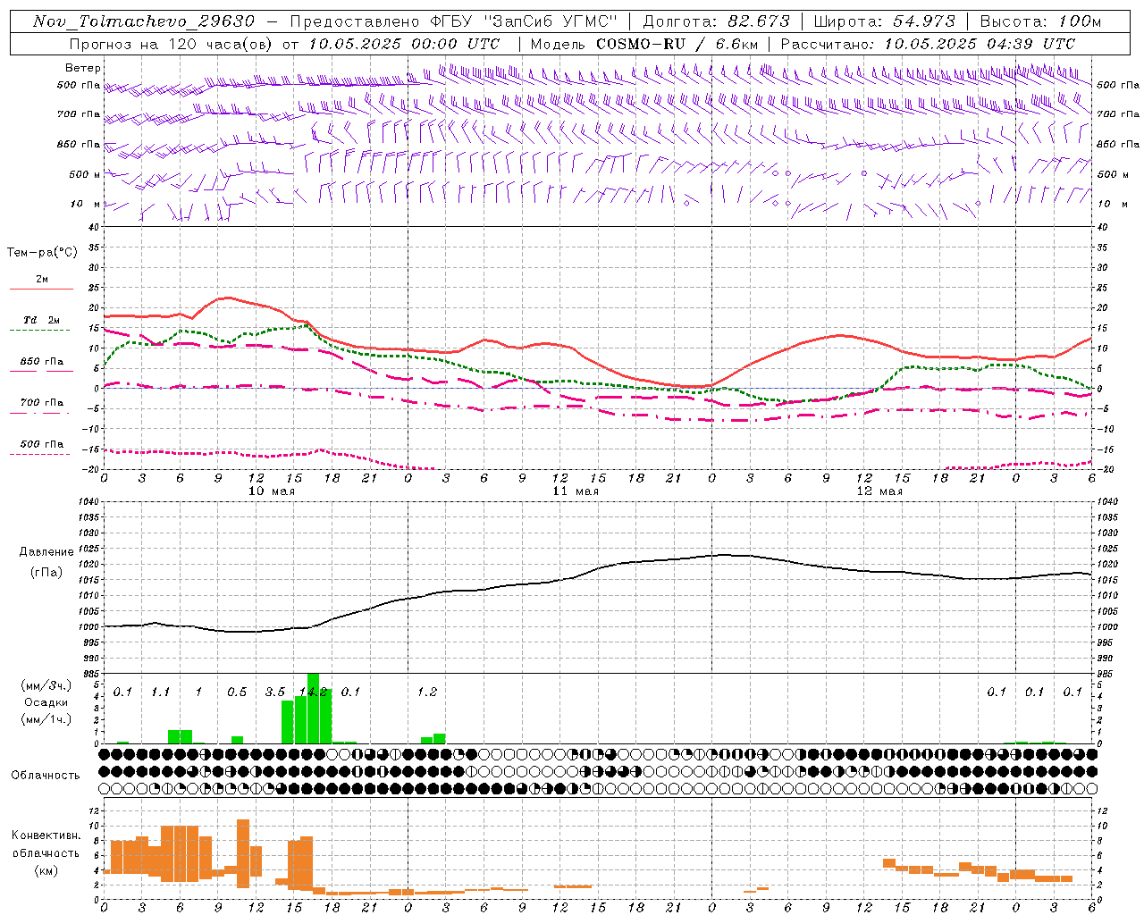The width and height of the screenshot is (1144, 915).
Task: Click the station title "Nov_Tolmachevo_29630"
Action: tap(143, 21)
